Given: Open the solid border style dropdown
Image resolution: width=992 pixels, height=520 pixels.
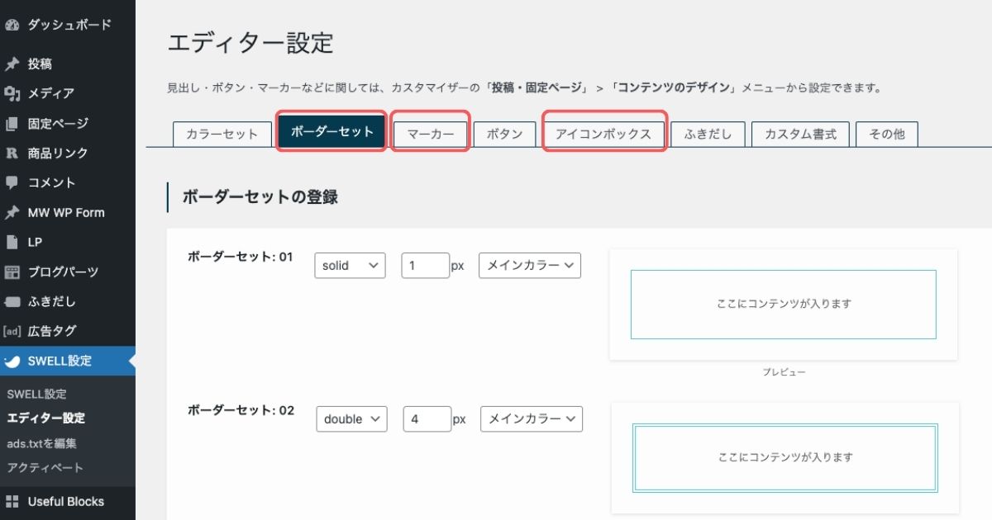Looking at the screenshot, I should point(350,265).
